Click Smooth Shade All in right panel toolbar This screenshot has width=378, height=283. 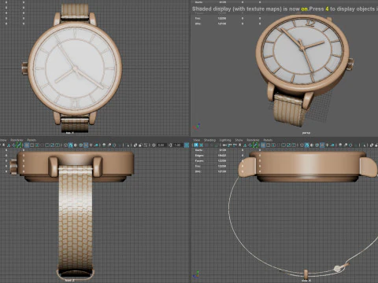tap(307, 145)
